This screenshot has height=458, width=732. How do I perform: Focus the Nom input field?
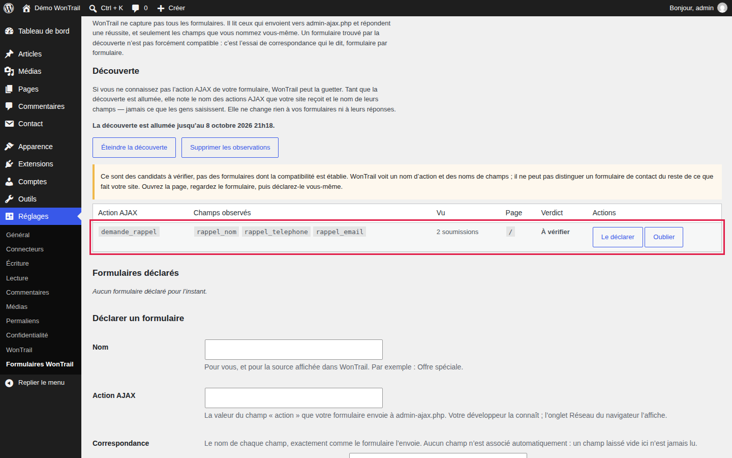click(294, 350)
